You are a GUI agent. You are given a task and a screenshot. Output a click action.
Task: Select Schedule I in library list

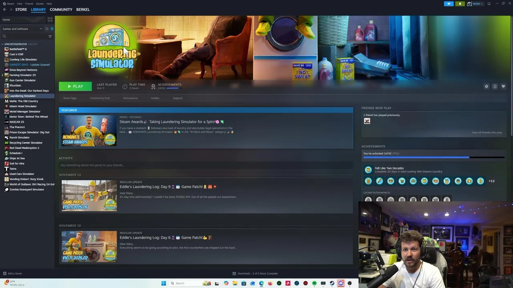(x=16, y=153)
